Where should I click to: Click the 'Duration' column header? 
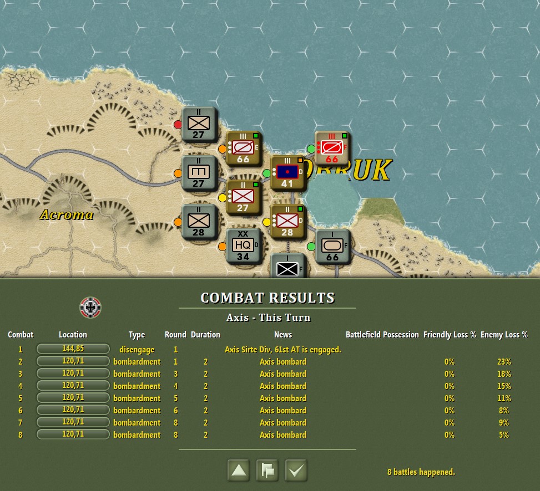[x=205, y=335]
